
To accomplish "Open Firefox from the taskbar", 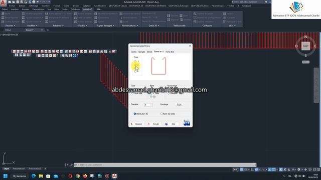I will pyautogui.click(x=85, y=176).
